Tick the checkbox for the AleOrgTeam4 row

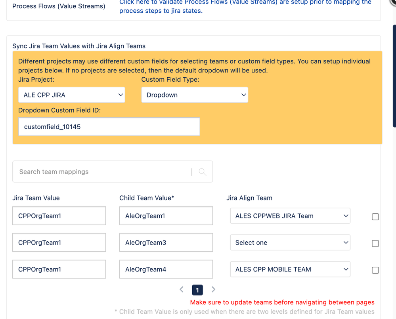pyautogui.click(x=375, y=270)
